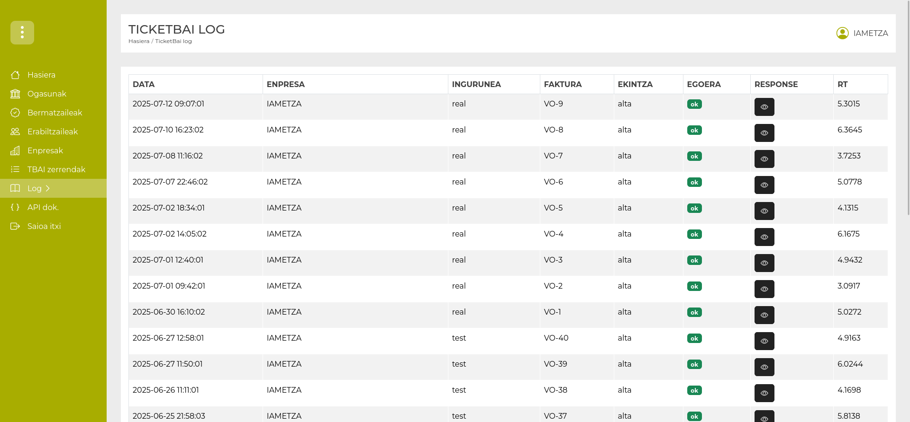This screenshot has height=422, width=910.
Task: Click date 2025-07-12 09:07:01
Action: point(168,104)
